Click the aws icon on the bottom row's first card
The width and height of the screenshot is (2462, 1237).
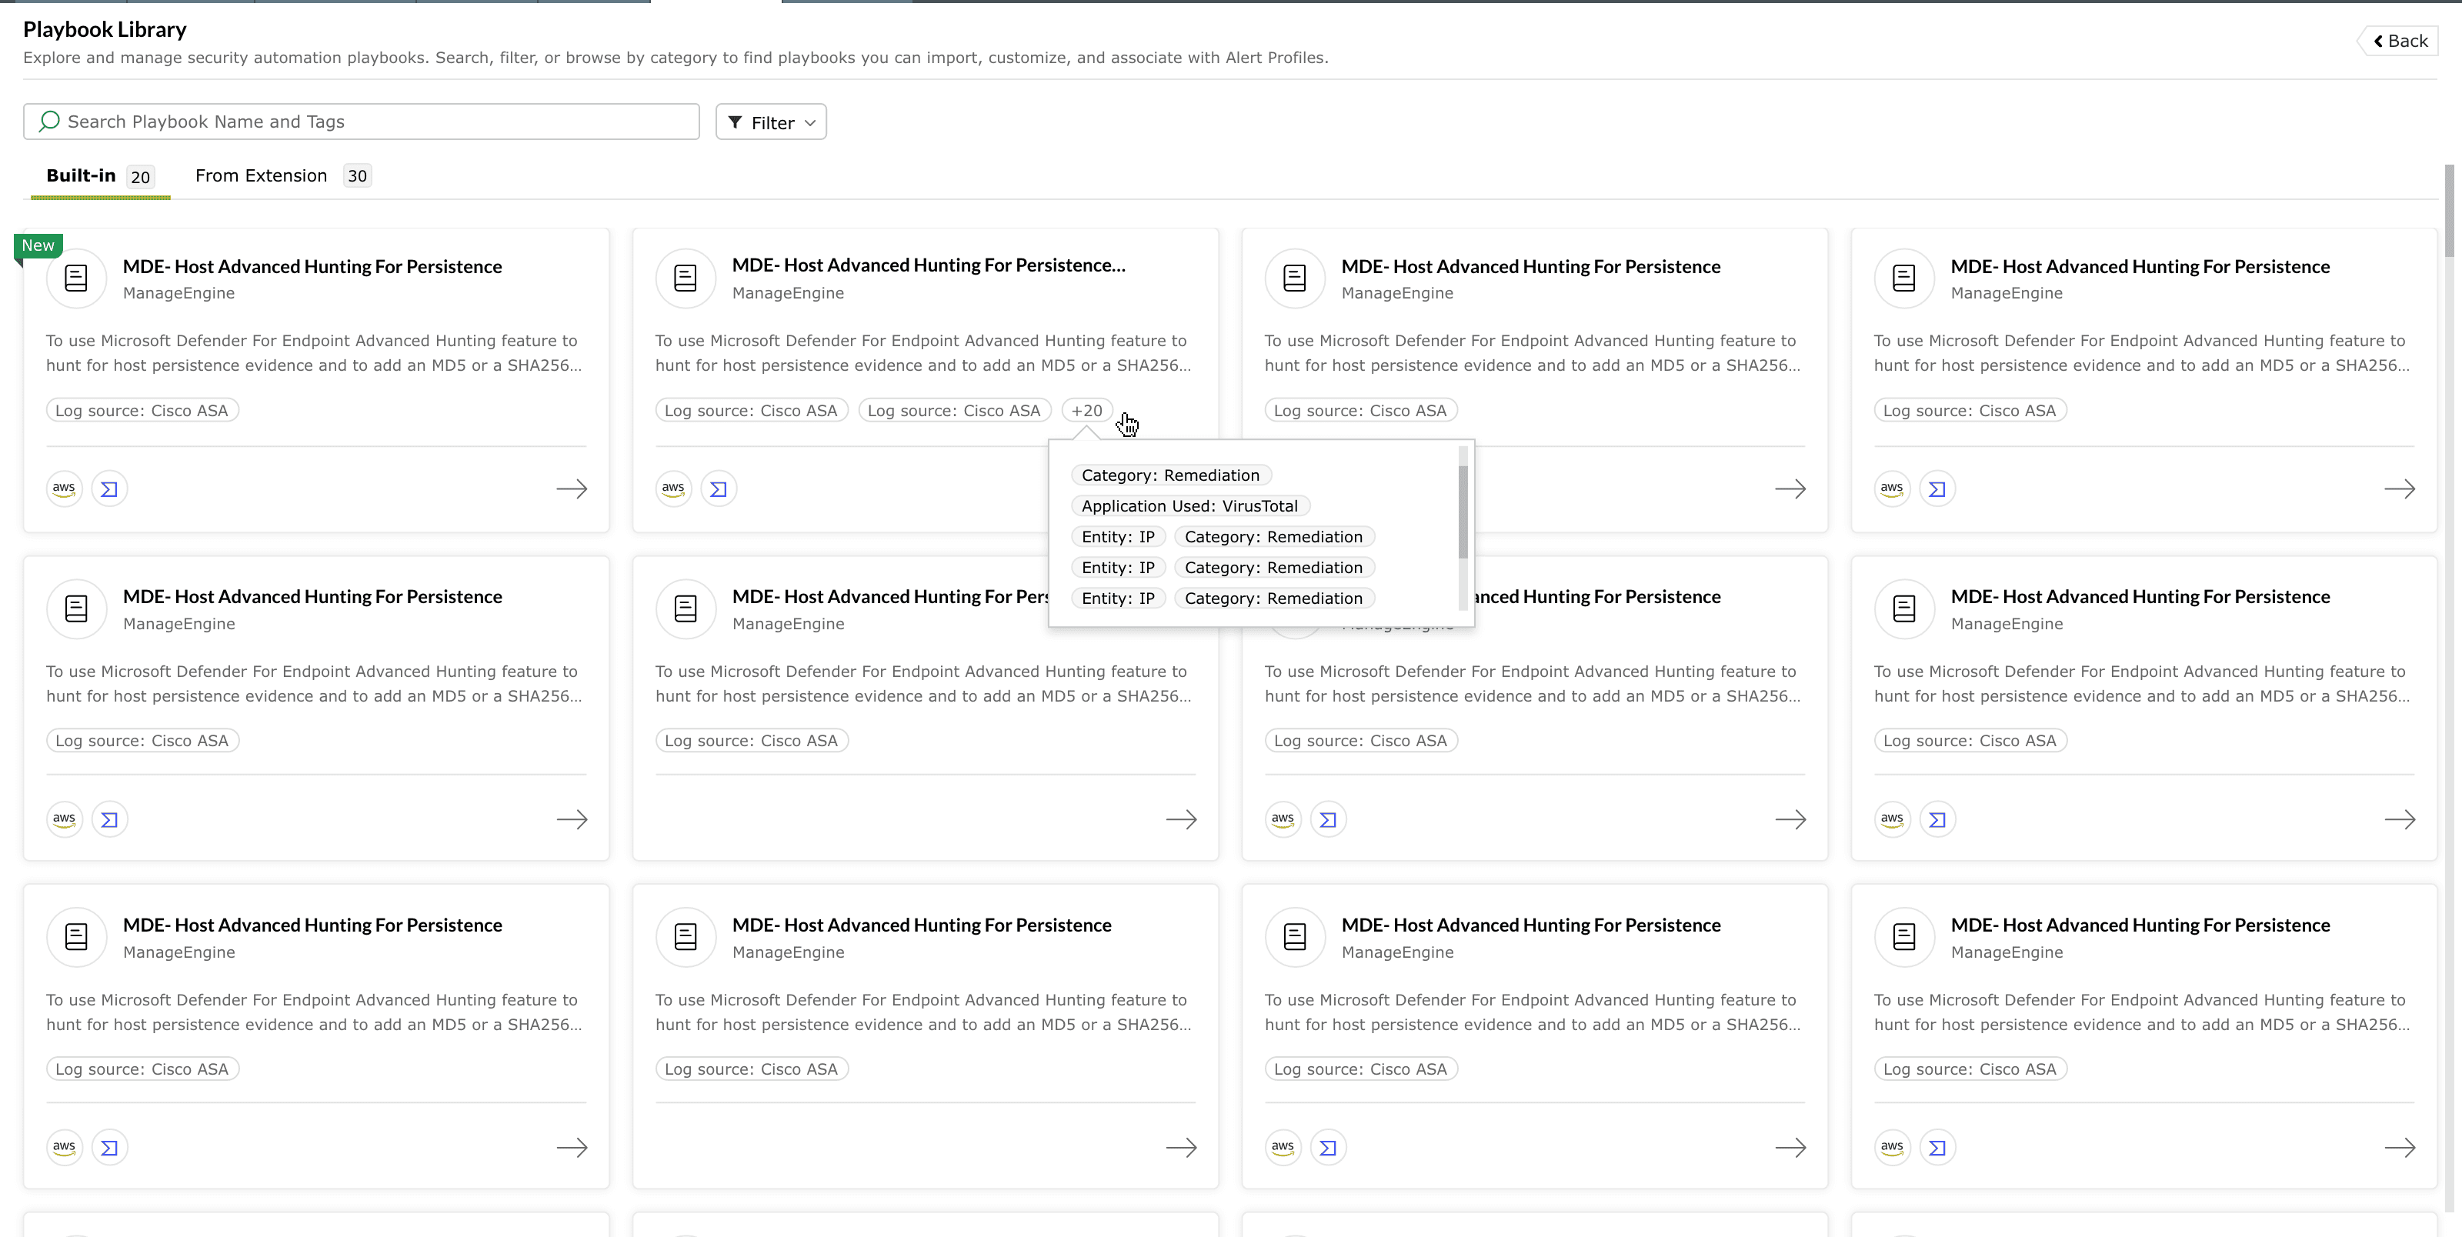tap(64, 1147)
